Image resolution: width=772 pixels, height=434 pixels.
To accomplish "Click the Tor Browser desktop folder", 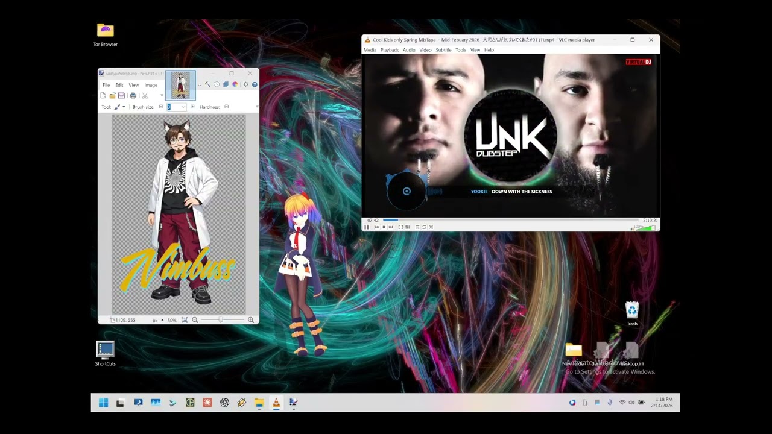I will pos(105,35).
